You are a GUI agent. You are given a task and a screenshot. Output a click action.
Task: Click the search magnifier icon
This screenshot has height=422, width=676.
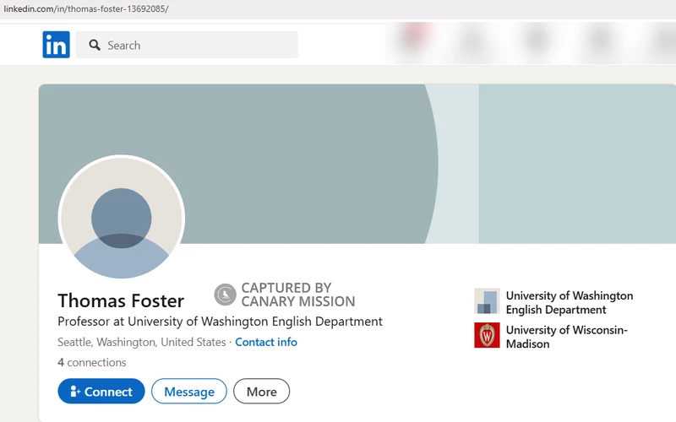[95, 45]
